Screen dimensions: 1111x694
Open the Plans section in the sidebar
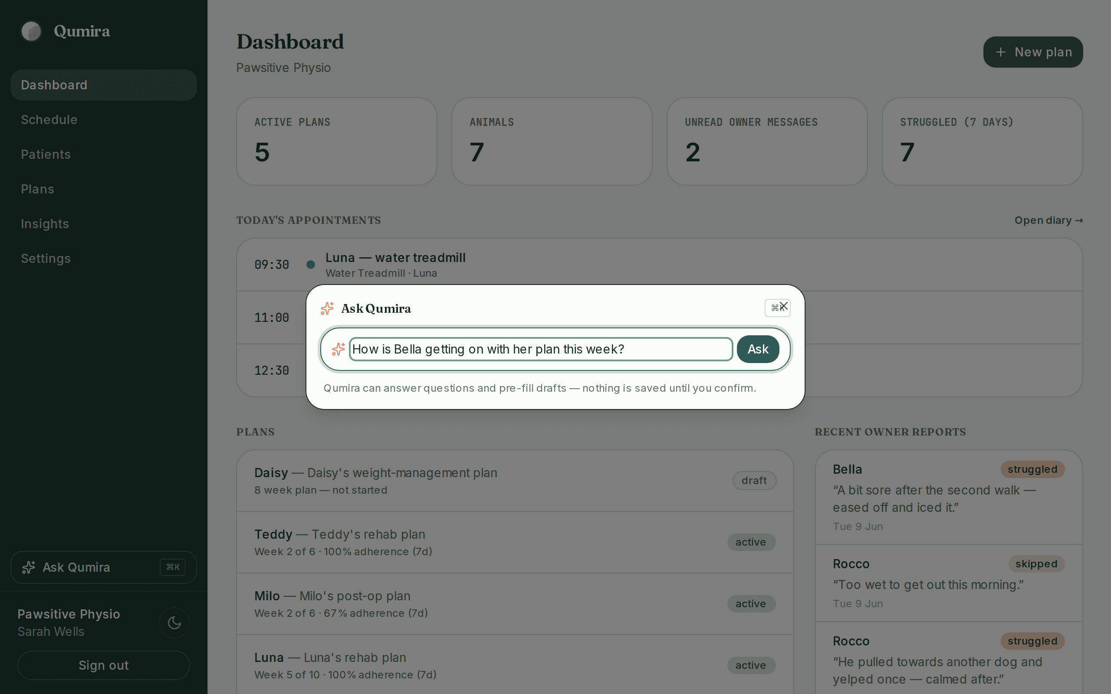point(104,189)
